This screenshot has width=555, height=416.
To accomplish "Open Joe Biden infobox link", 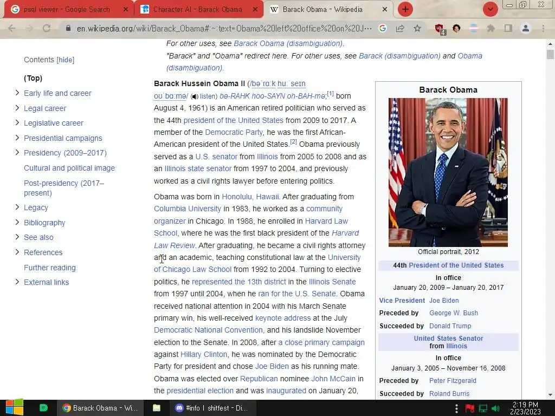I will 444,301.
